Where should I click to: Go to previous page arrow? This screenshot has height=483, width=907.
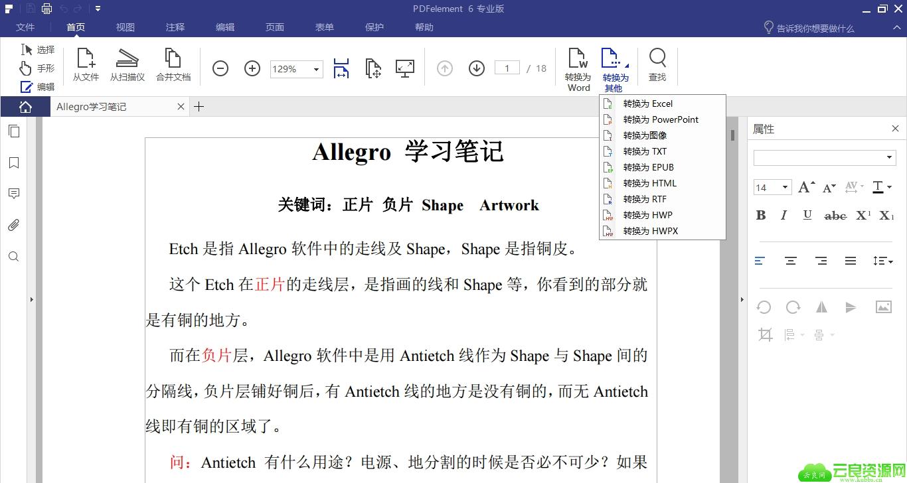[x=445, y=68]
